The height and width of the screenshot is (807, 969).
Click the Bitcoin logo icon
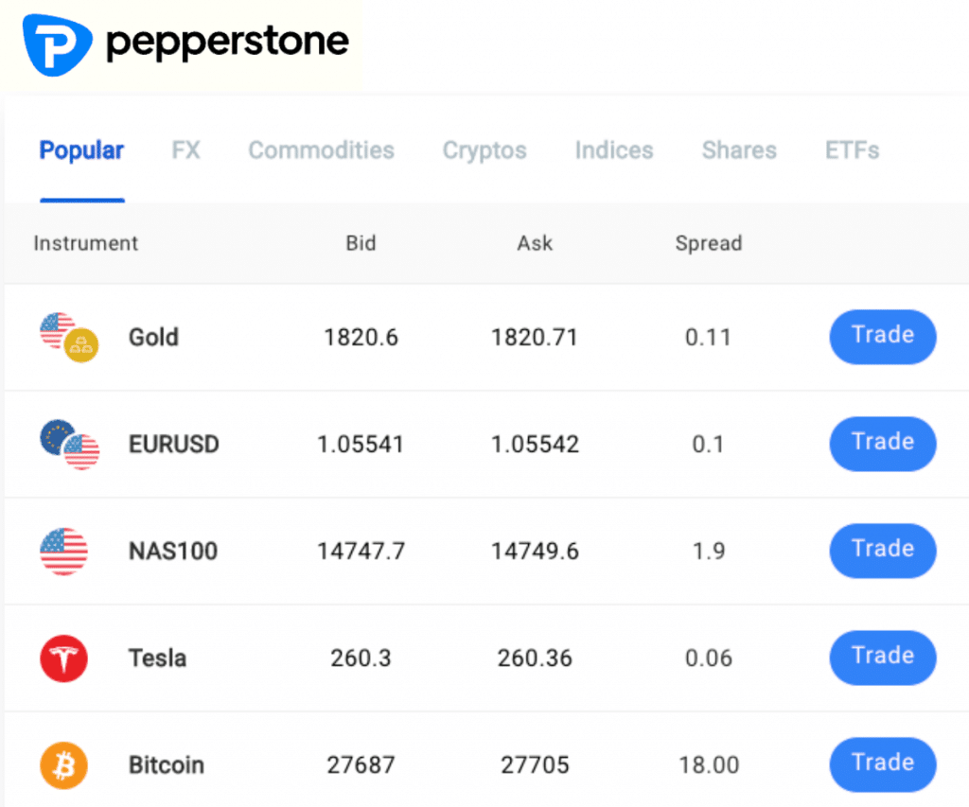pos(63,764)
